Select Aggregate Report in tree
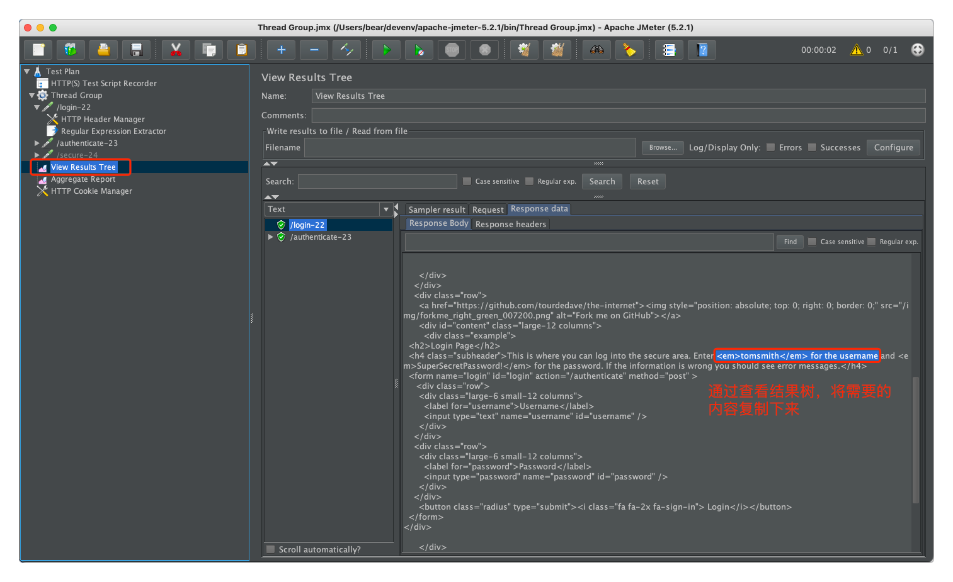The height and width of the screenshot is (582, 953). click(x=83, y=179)
